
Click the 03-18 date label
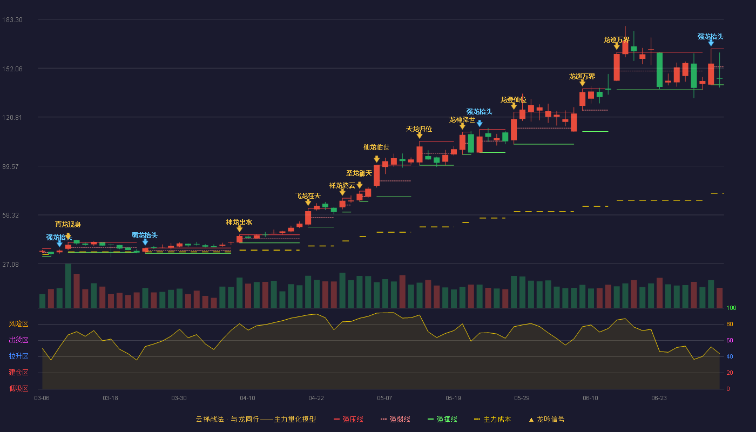point(110,398)
